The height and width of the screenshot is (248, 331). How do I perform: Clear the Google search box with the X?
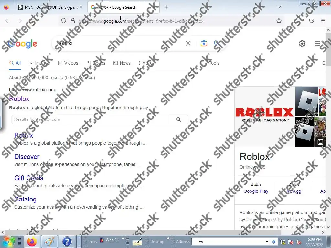[188, 43]
